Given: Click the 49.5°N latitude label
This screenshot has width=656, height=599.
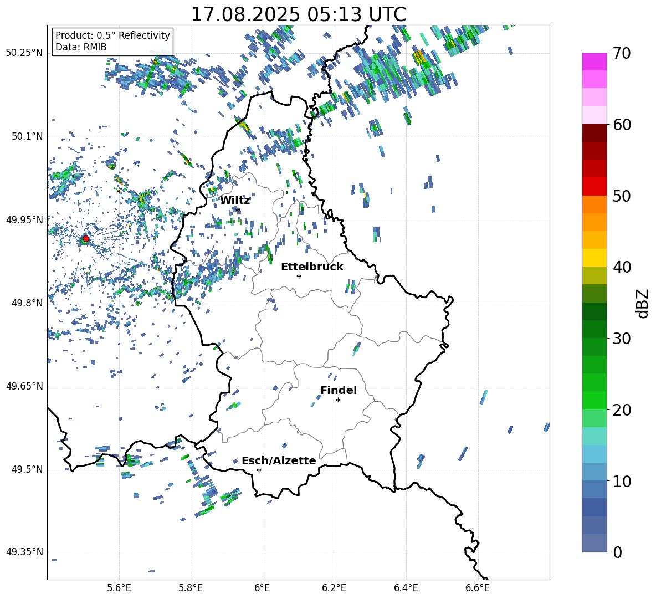Looking at the screenshot, I should click(27, 469).
